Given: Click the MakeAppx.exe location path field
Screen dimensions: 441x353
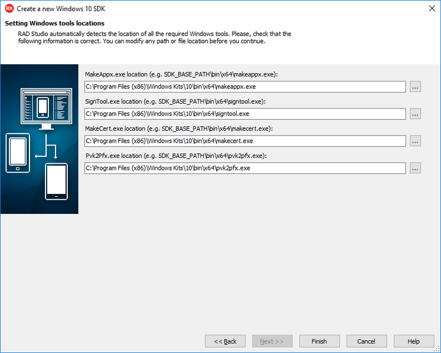Looking at the screenshot, I should tap(245, 87).
